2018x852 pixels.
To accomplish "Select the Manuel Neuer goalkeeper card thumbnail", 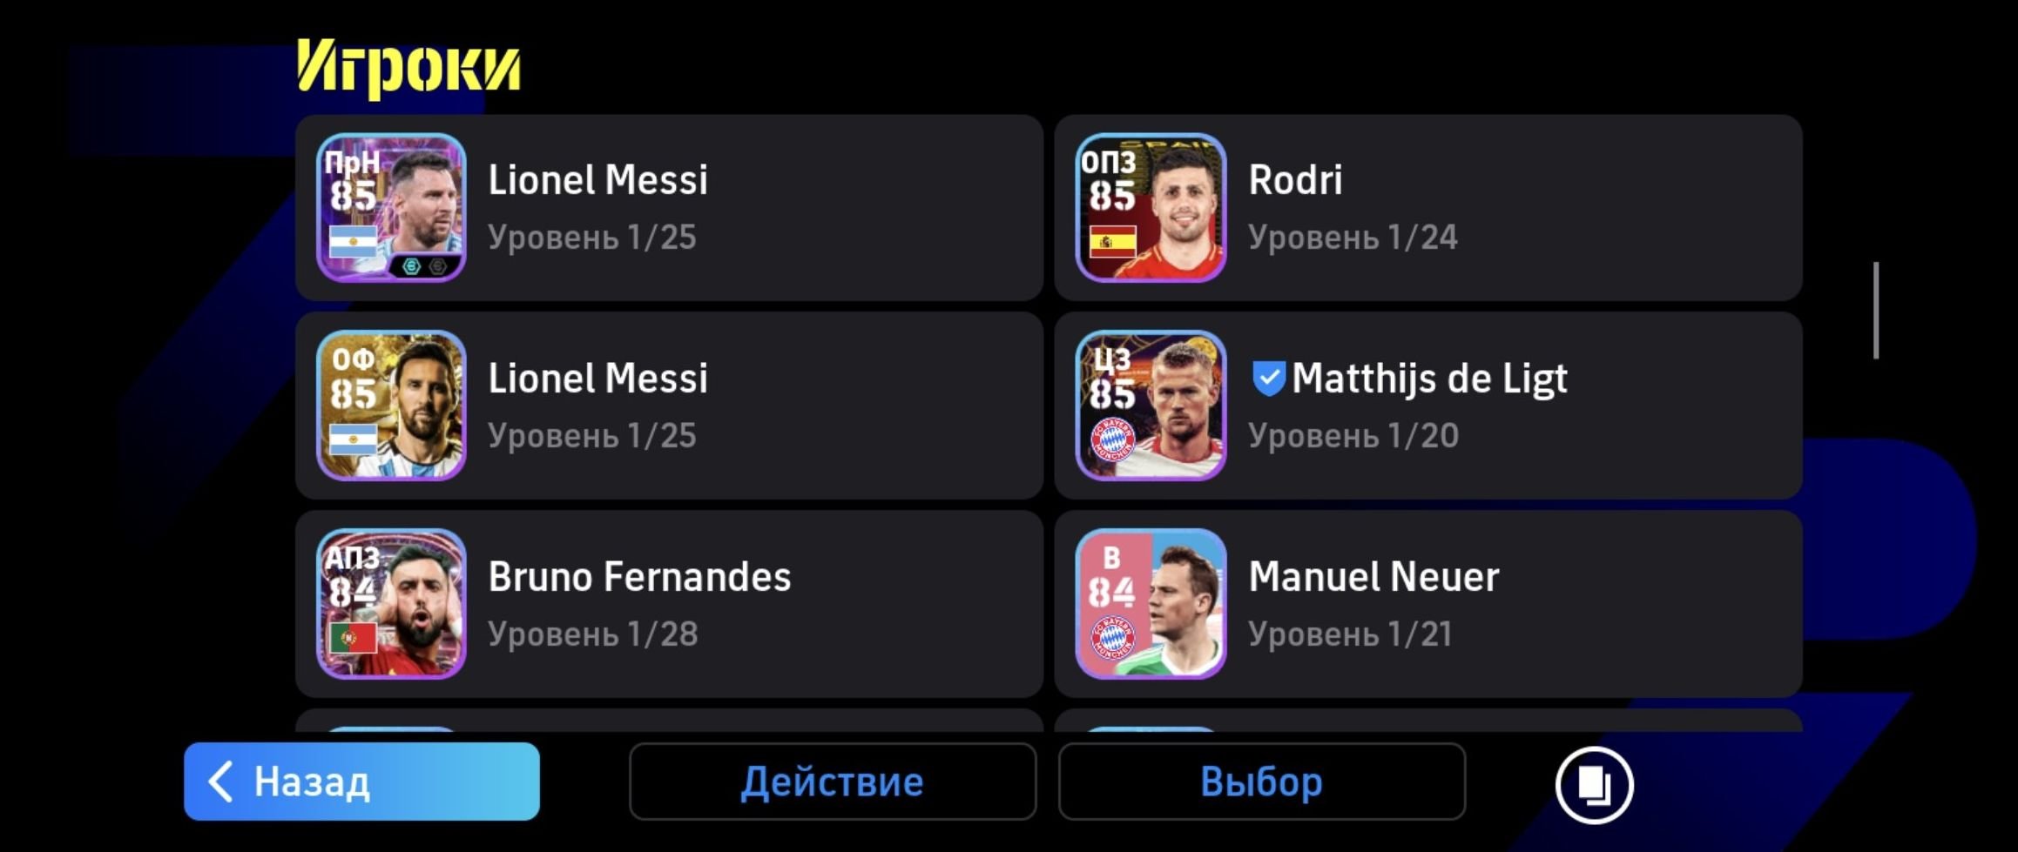I will [x=1151, y=604].
